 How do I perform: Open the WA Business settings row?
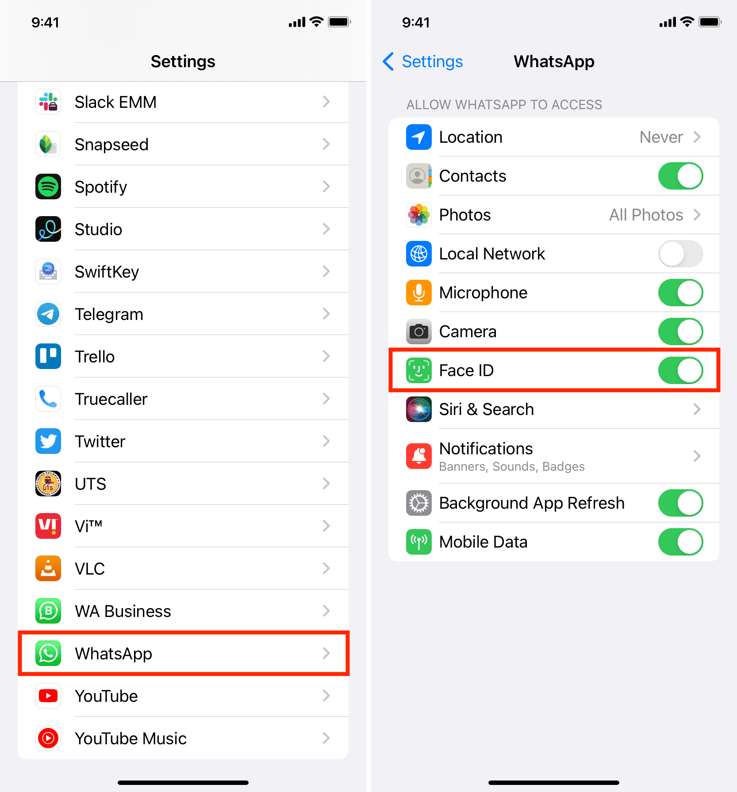(x=183, y=611)
